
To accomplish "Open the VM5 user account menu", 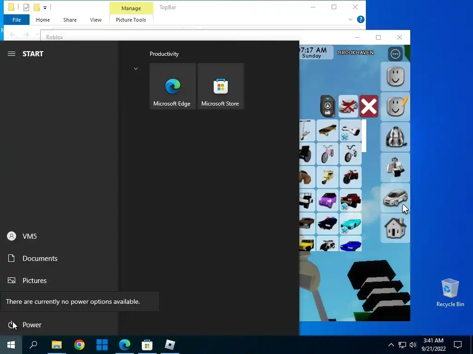I will [x=59, y=236].
